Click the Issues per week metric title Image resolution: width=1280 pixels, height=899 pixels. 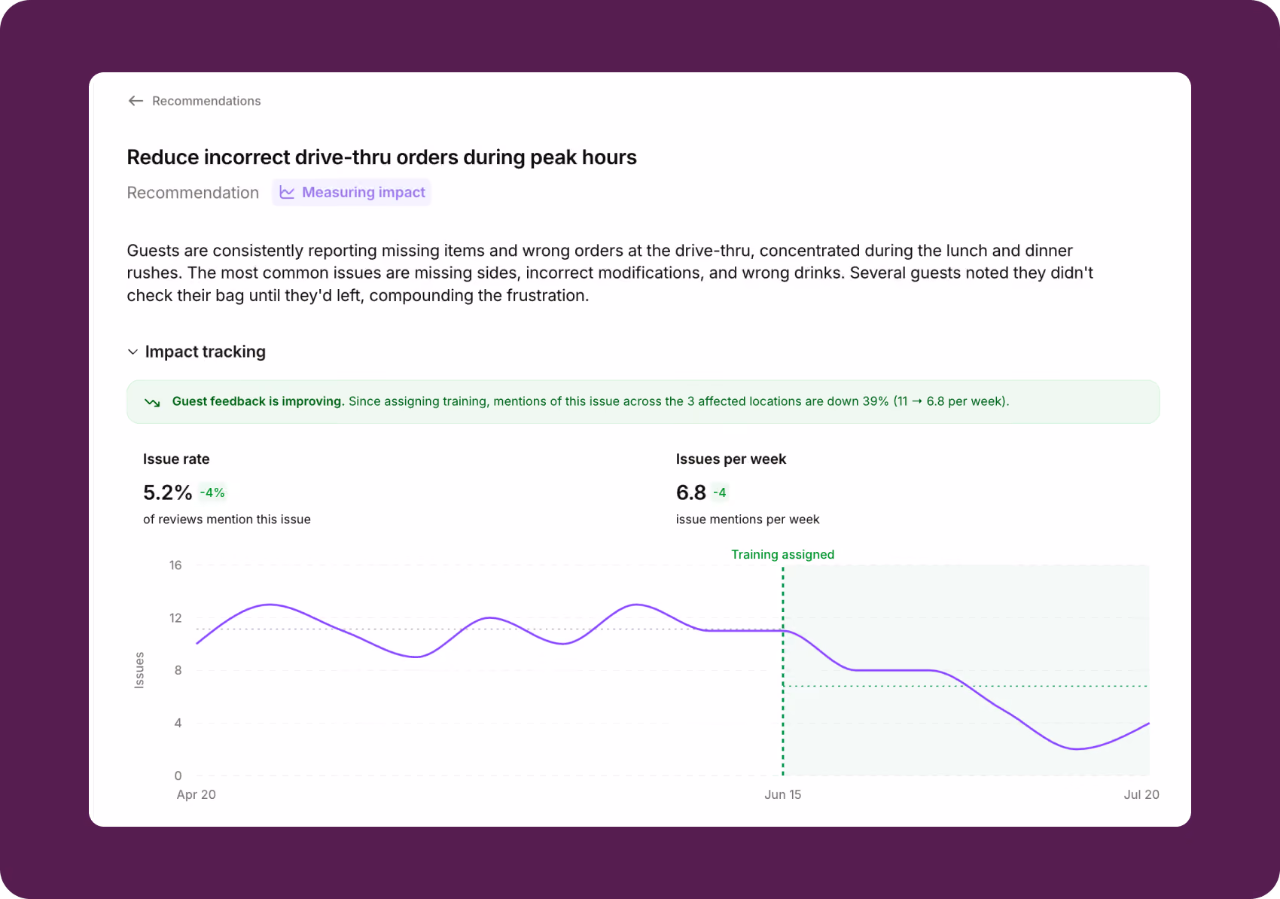click(731, 459)
